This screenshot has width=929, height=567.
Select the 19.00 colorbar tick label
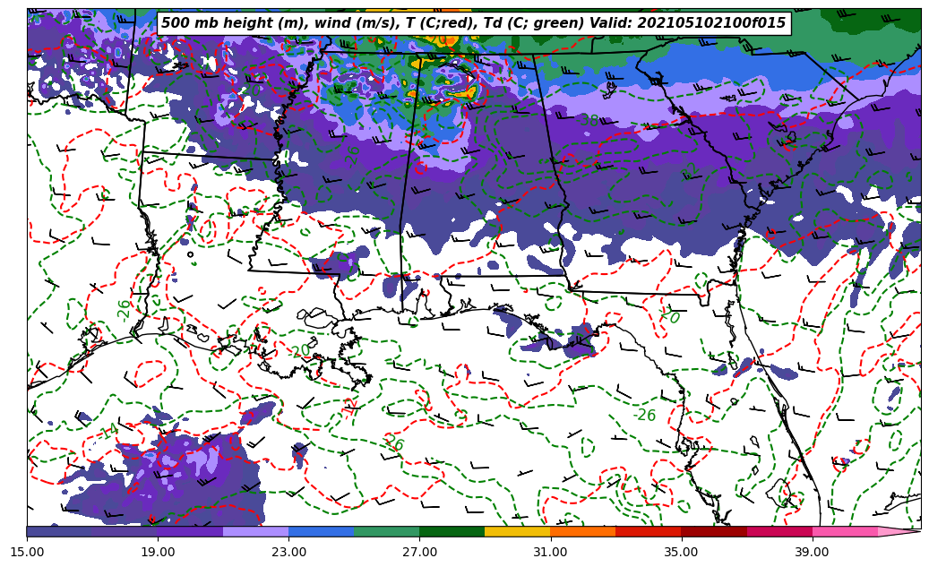click(x=158, y=552)
